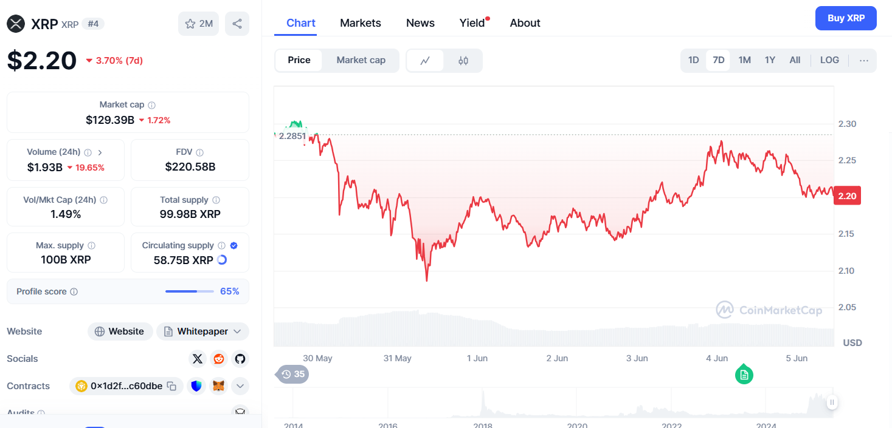
Task: Copy the contract address 0x1d2f...c60dbe
Action: click(172, 386)
